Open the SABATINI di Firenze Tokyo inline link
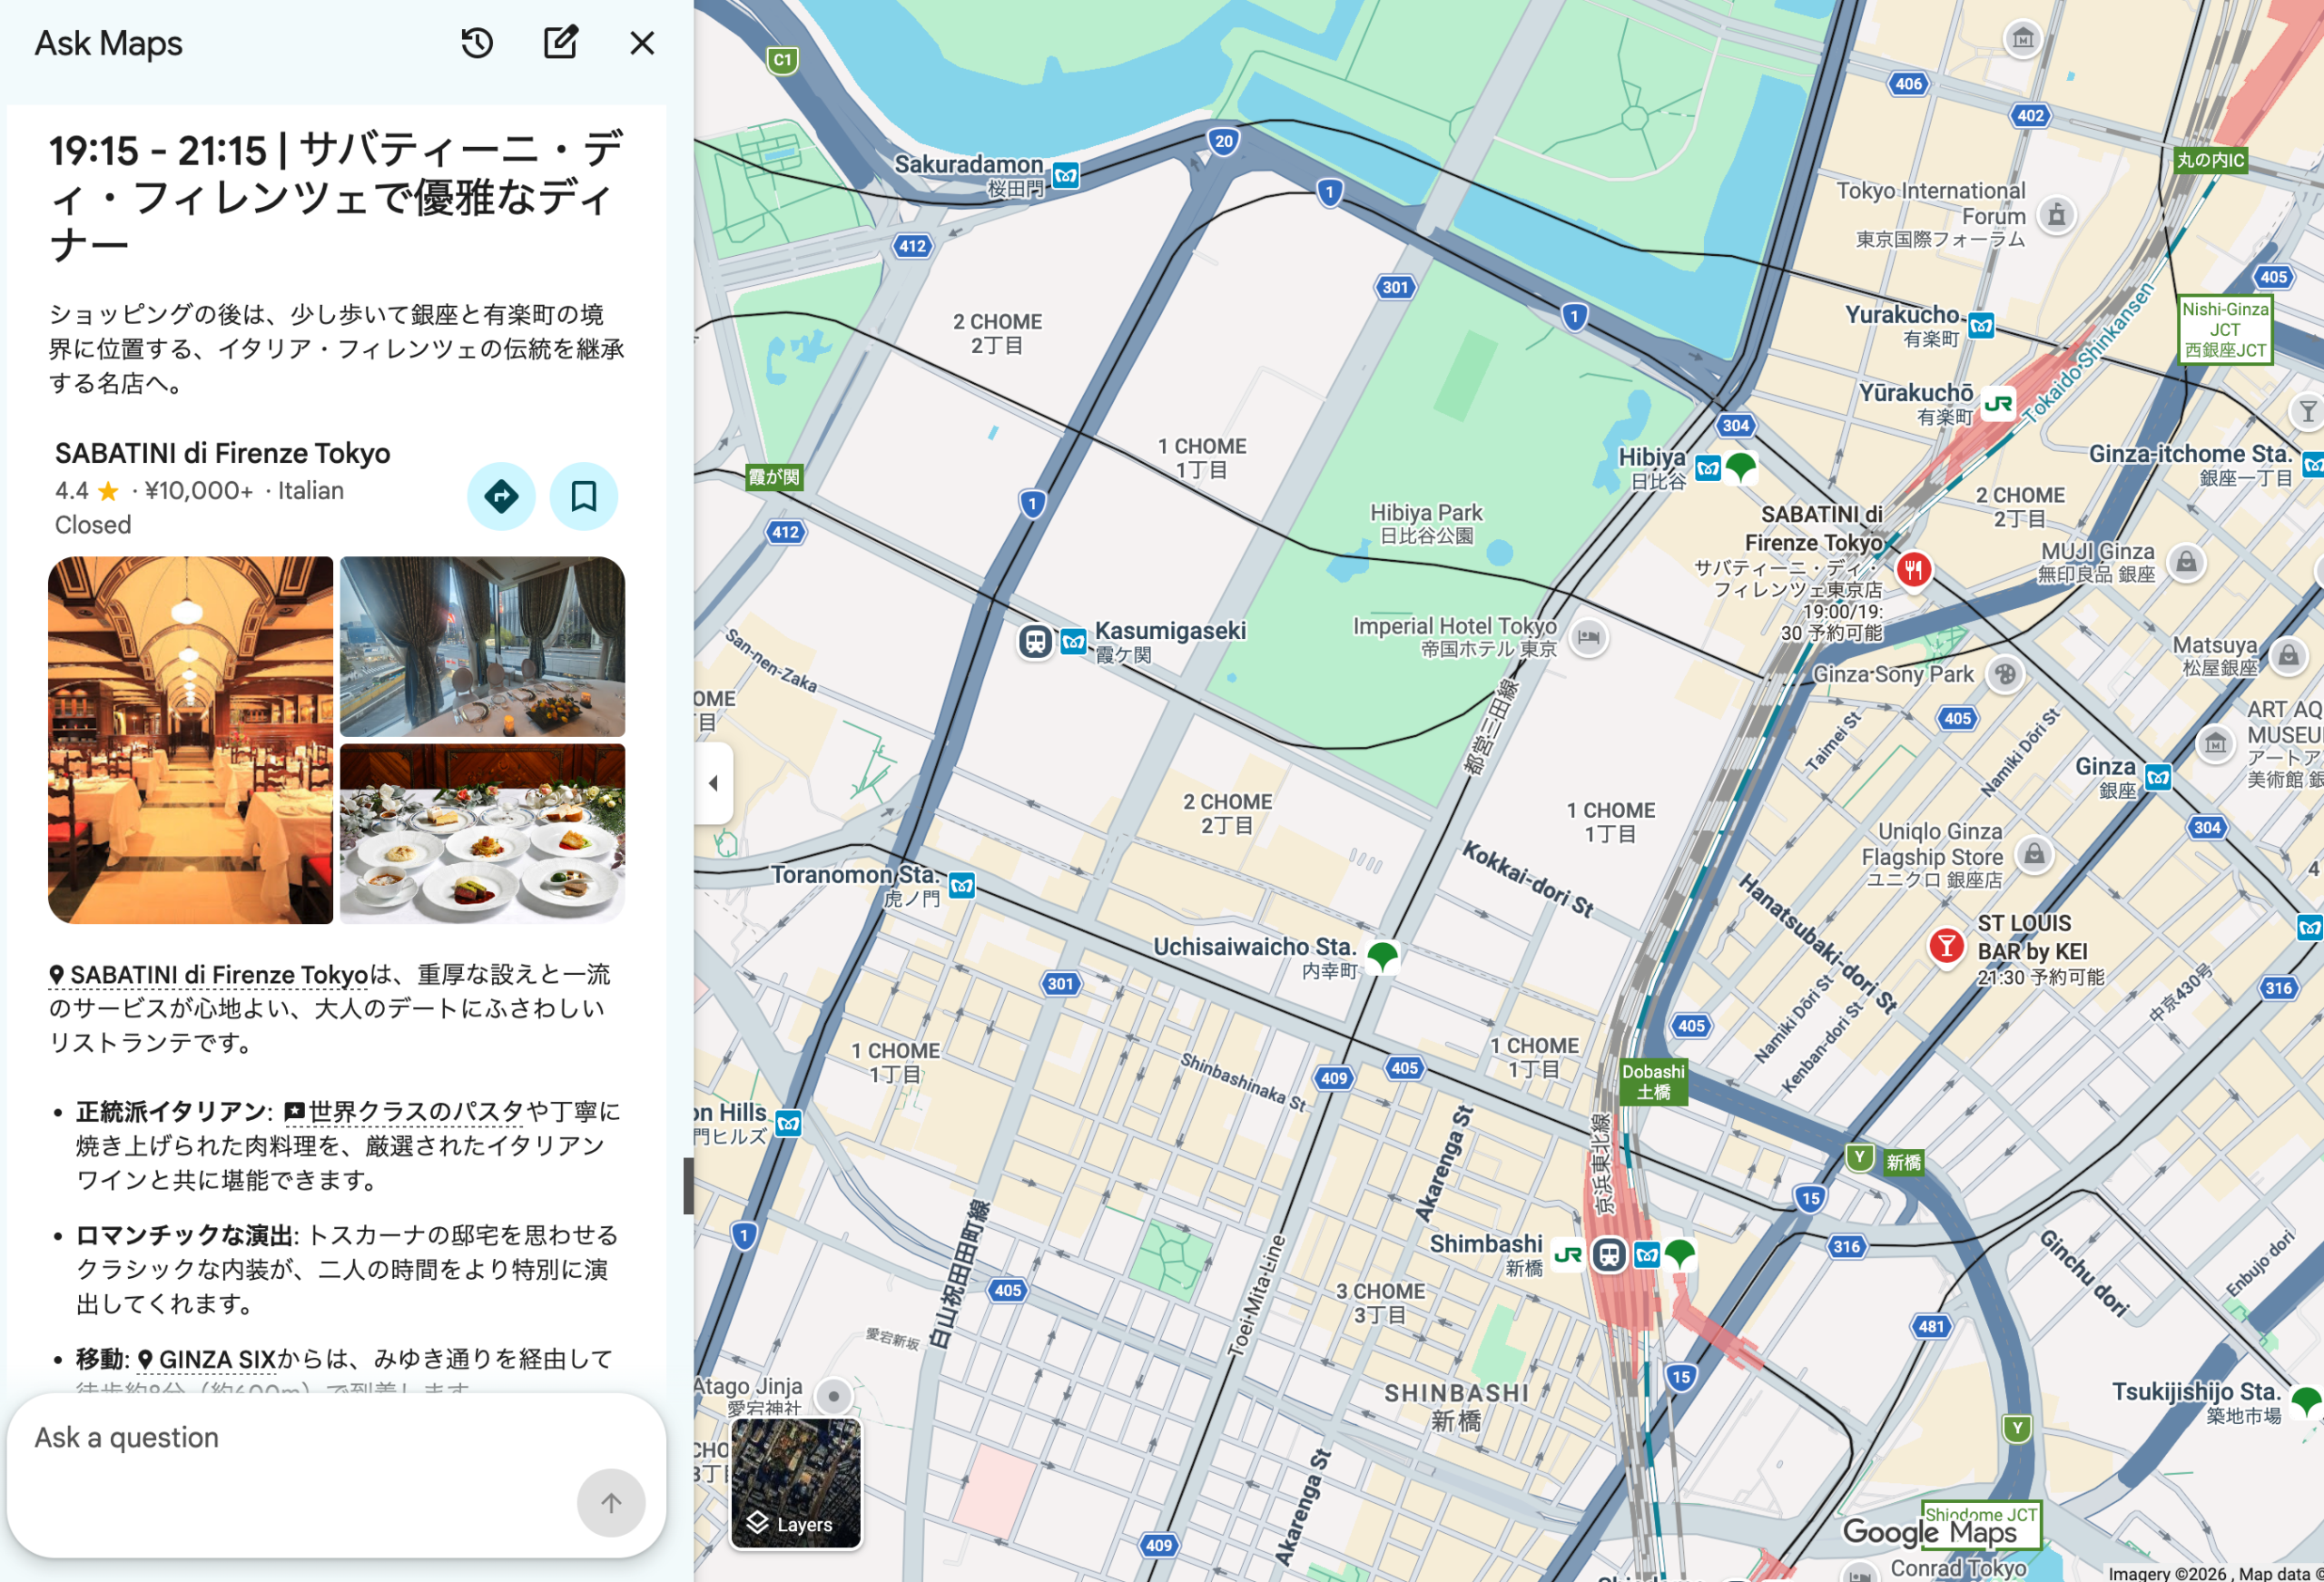Screen dimensions: 2324x1582 pos(218,975)
